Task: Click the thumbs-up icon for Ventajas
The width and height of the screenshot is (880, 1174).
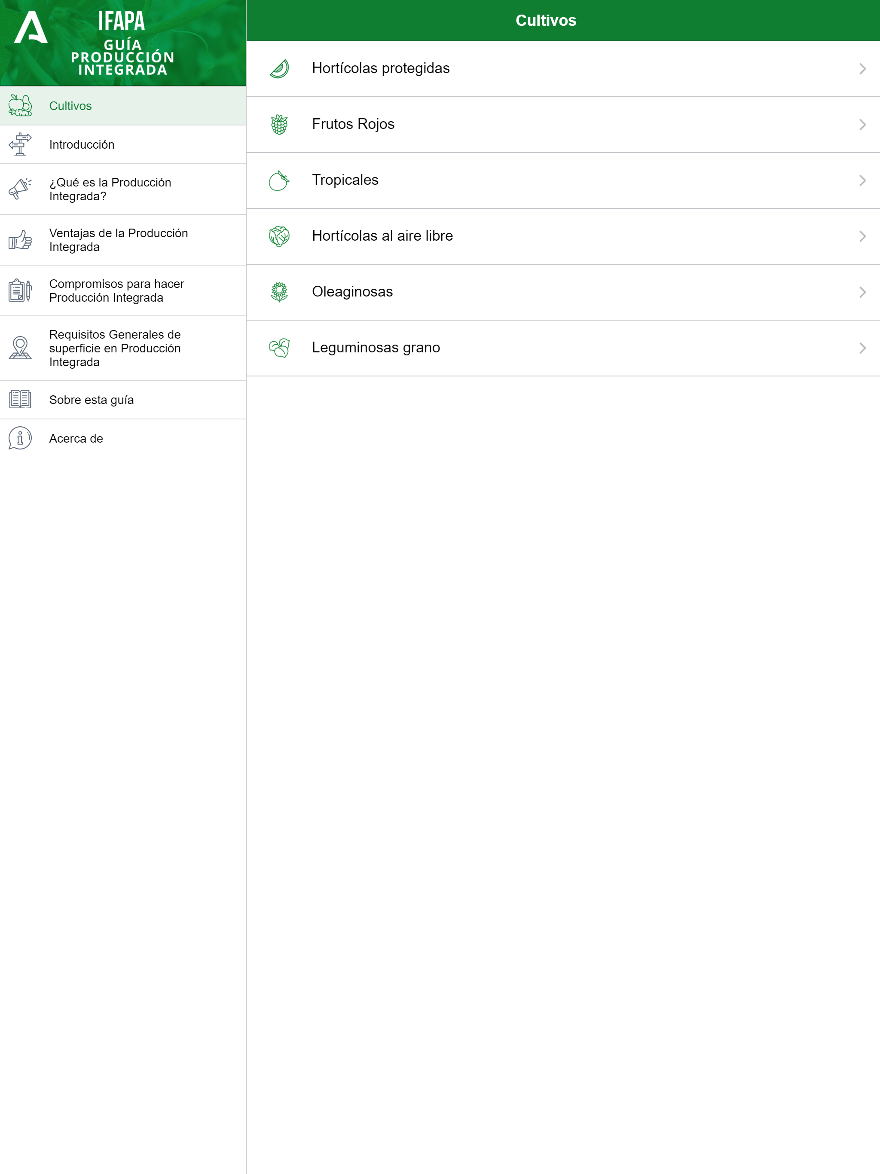Action: (20, 240)
